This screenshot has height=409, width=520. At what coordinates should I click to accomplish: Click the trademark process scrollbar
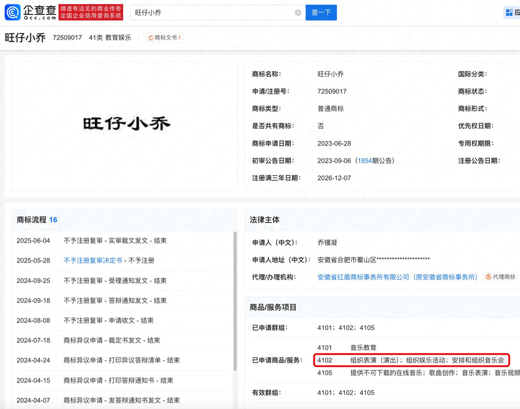(235, 301)
